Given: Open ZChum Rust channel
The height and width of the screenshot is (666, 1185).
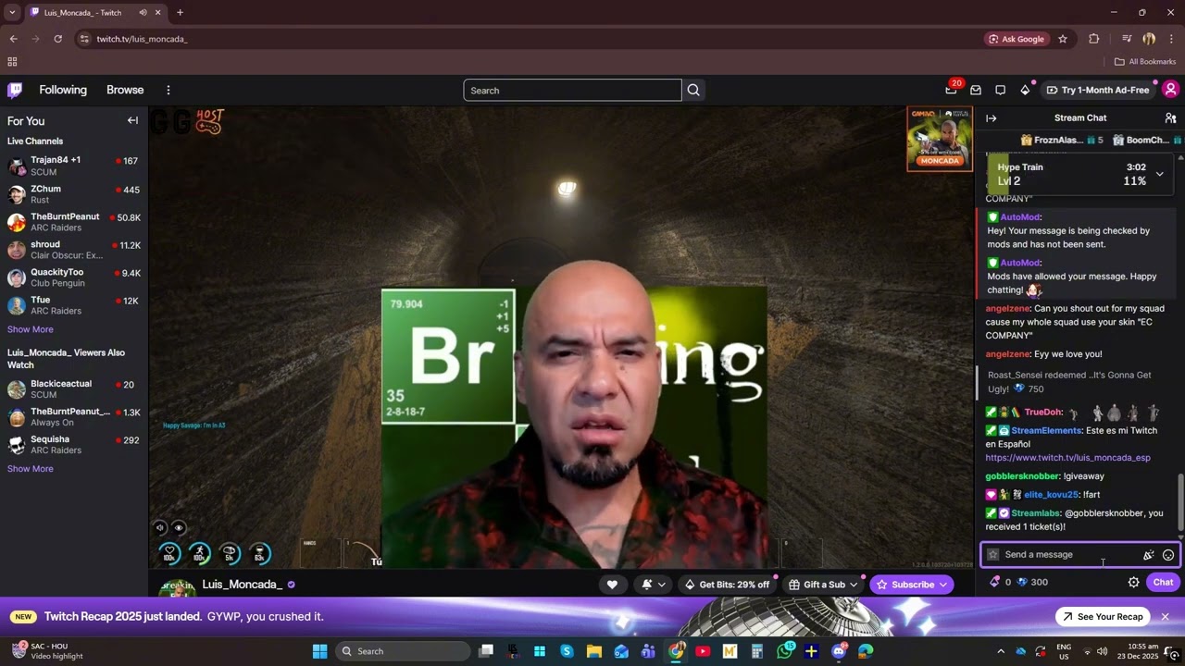Looking at the screenshot, I should pyautogui.click(x=74, y=194).
